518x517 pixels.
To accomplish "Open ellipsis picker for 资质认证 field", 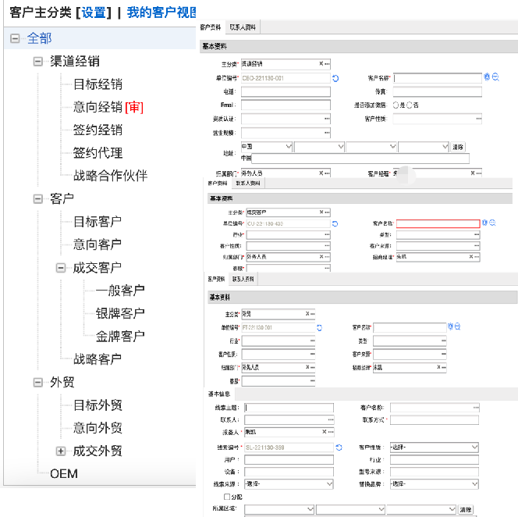I will [x=327, y=119].
